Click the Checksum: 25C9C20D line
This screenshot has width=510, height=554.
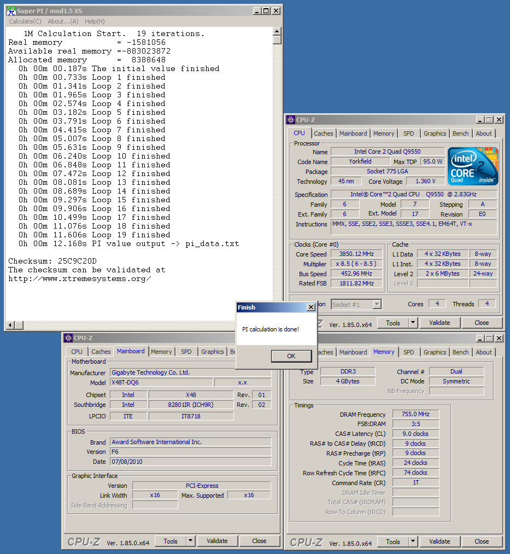click(52, 261)
